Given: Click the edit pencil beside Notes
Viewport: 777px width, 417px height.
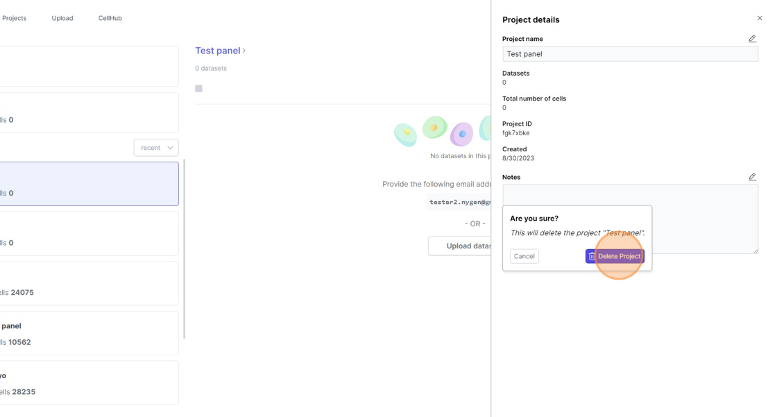Looking at the screenshot, I should [x=752, y=177].
